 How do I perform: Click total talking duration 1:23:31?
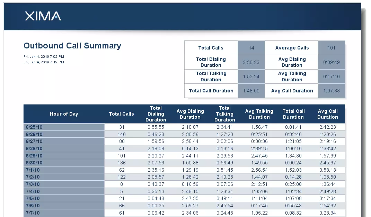225,191
